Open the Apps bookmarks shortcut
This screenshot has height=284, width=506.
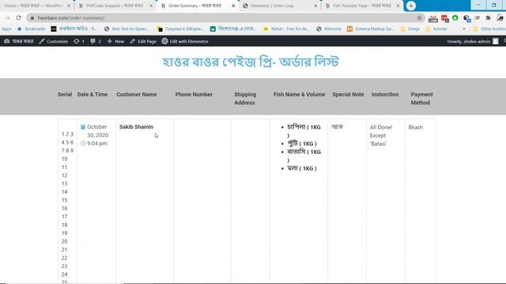pos(6,29)
